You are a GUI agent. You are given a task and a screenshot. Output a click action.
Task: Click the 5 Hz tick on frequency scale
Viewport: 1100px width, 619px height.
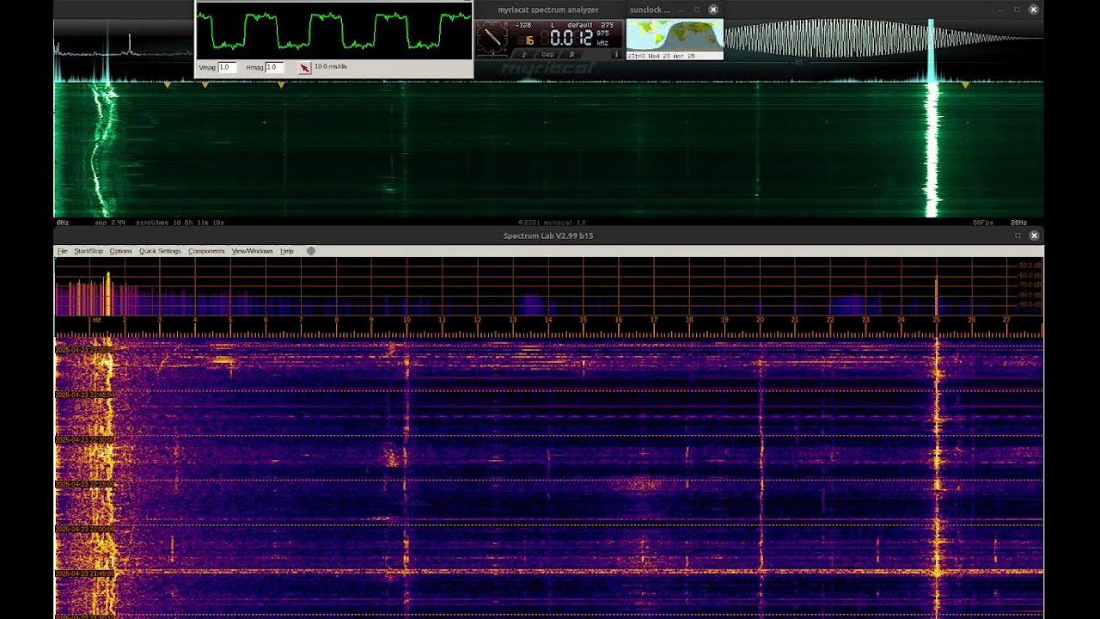pyautogui.click(x=230, y=320)
